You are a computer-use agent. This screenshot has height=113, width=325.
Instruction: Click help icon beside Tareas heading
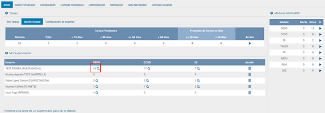(6, 13)
